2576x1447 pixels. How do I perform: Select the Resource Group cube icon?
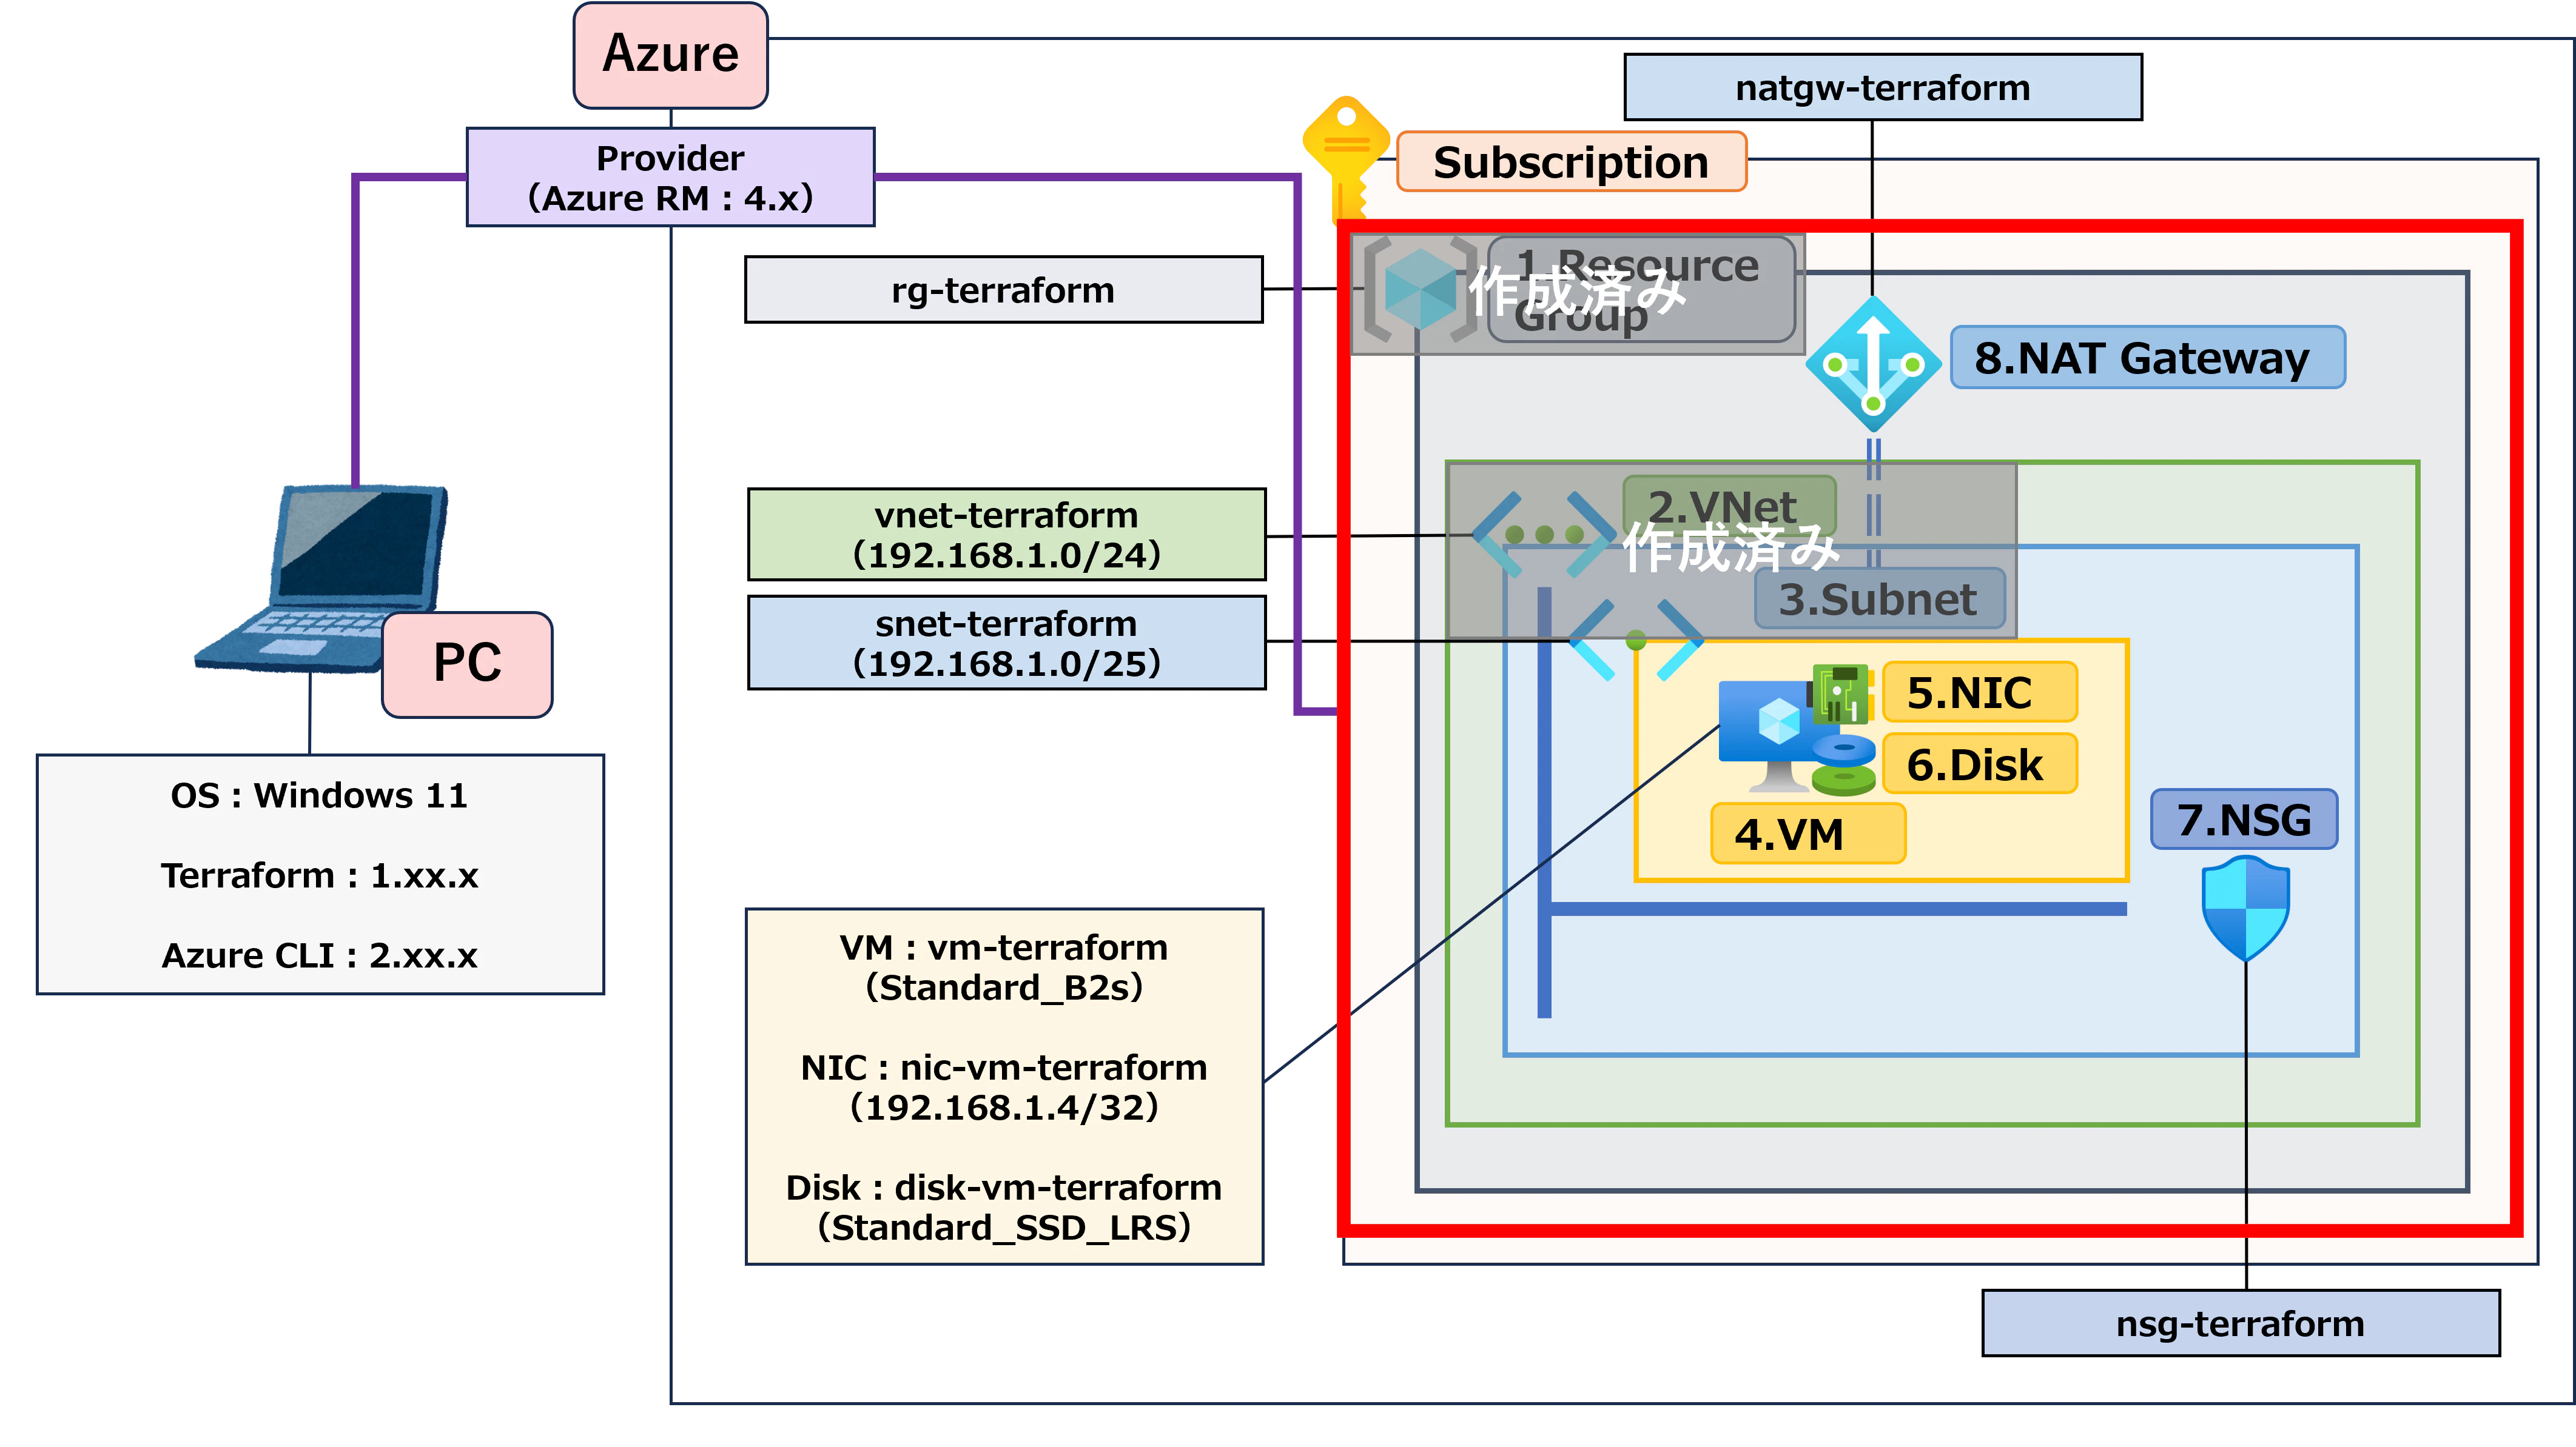point(1420,290)
